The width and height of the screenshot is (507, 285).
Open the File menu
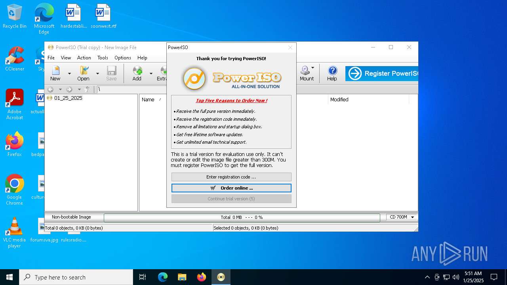point(51,58)
